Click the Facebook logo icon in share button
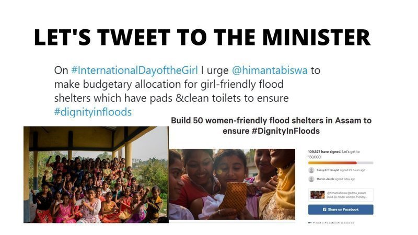 pos(326,209)
